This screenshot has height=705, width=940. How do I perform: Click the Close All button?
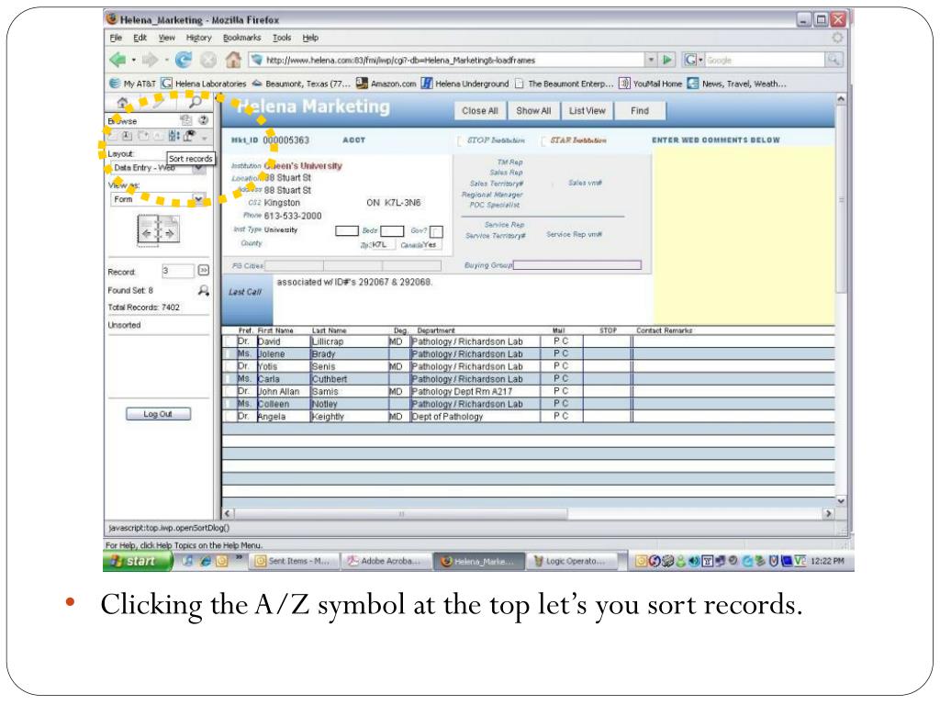tap(479, 111)
